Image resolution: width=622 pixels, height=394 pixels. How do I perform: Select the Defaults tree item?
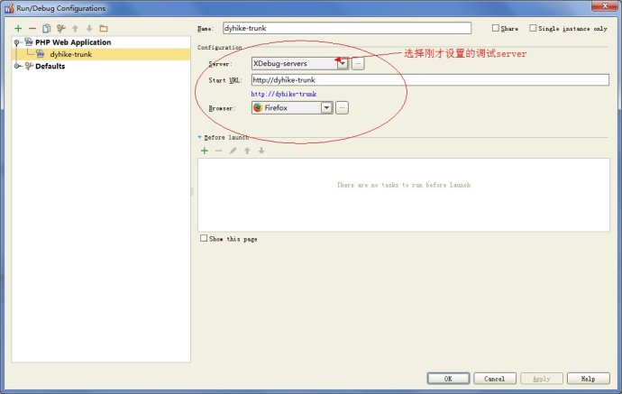[50, 66]
